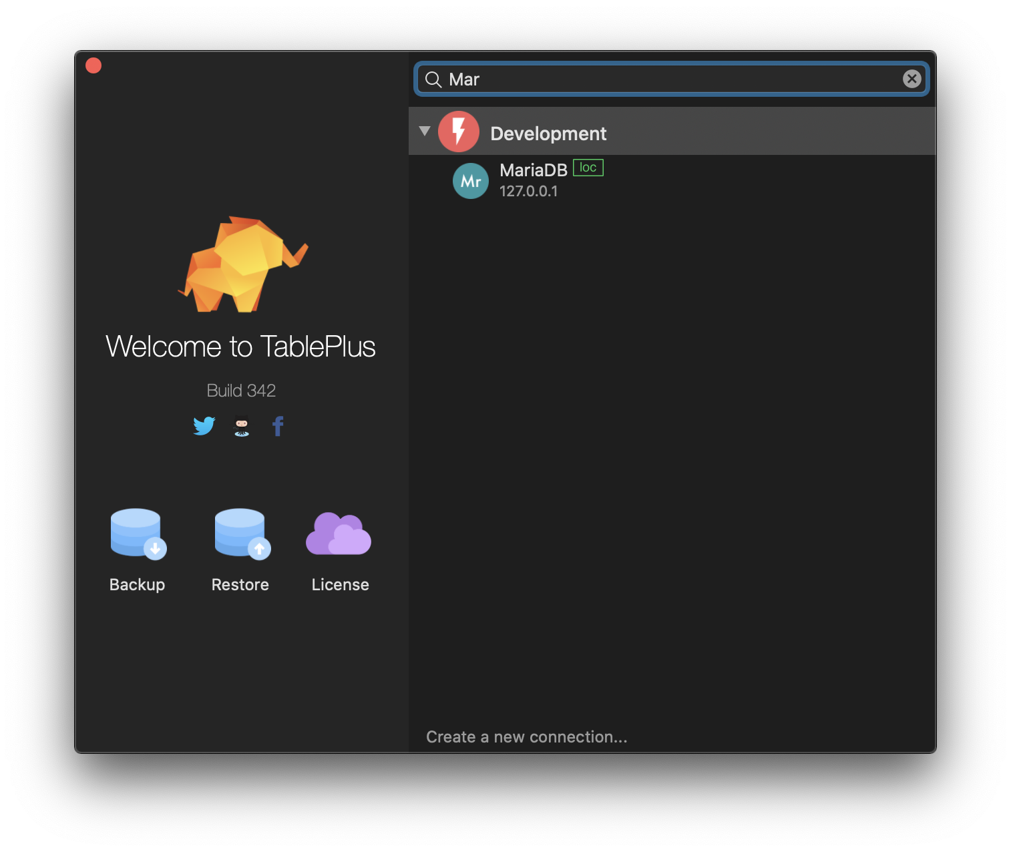The height and width of the screenshot is (852, 1011).
Task: Click the magnifying glass search icon
Action: [433, 79]
